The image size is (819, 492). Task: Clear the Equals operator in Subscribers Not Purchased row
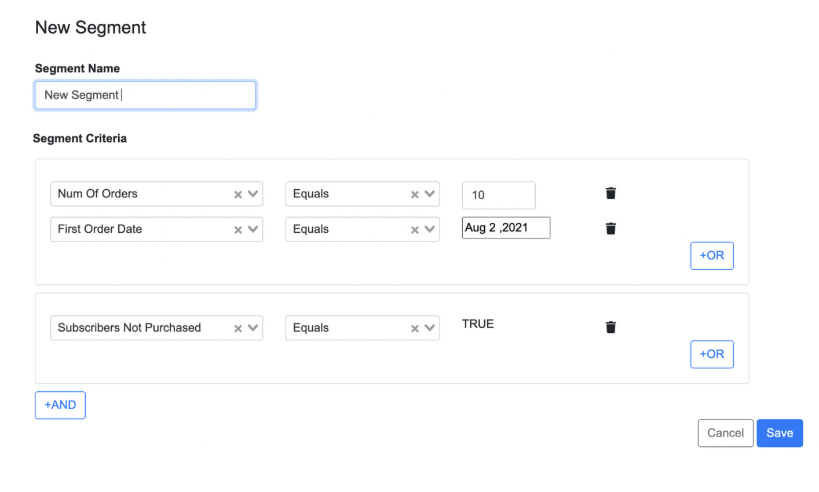(415, 328)
